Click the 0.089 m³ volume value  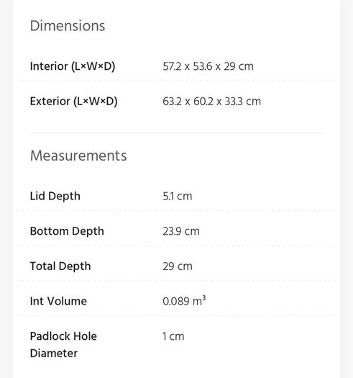point(184,301)
